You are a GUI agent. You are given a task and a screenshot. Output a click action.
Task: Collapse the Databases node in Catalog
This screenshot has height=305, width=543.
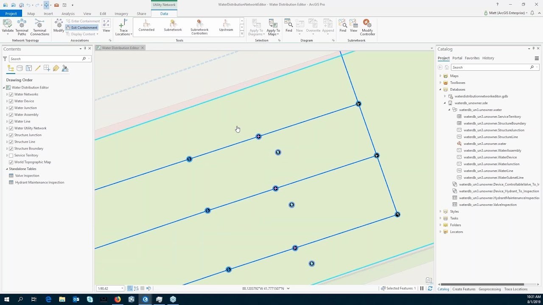point(440,89)
